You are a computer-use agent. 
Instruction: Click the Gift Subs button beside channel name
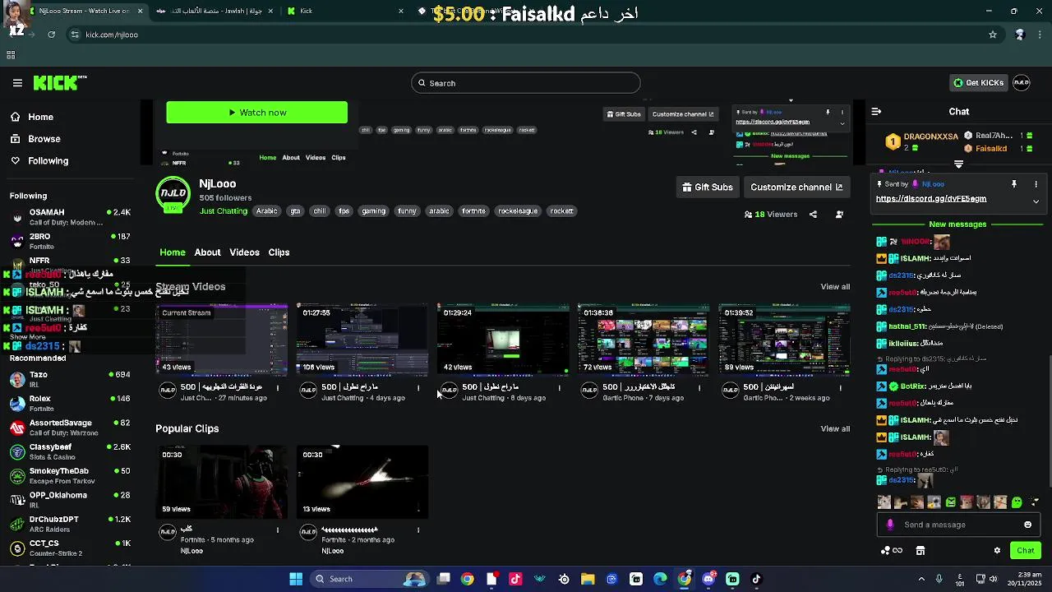pos(707,187)
